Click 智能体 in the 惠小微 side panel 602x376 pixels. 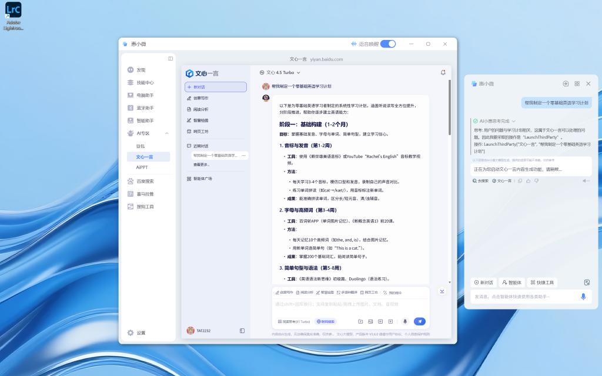(x=511, y=283)
